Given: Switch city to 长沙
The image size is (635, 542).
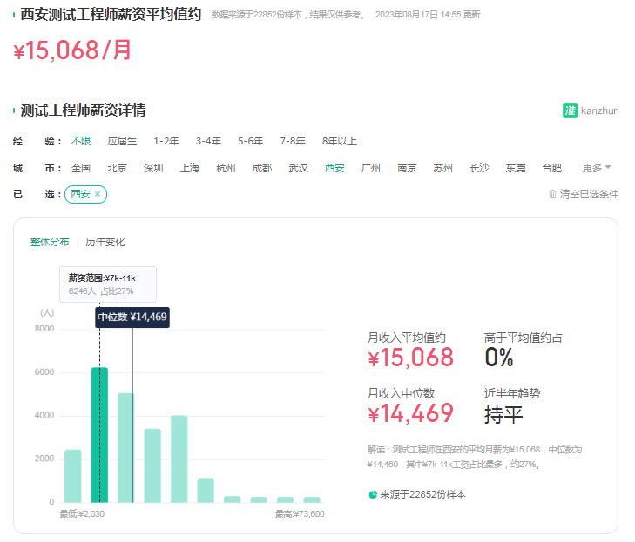Looking at the screenshot, I should click(479, 167).
